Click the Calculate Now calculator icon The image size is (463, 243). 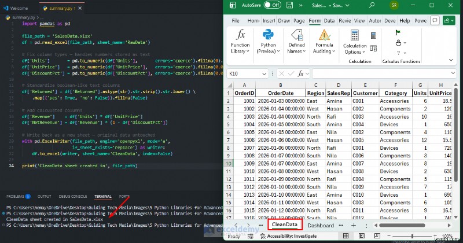pos(373,36)
